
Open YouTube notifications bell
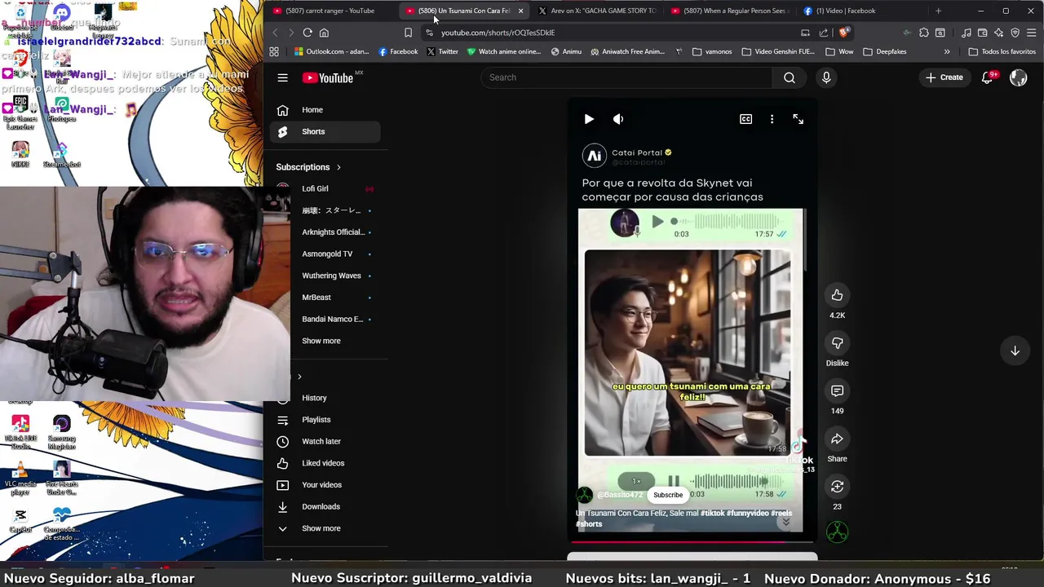point(988,77)
